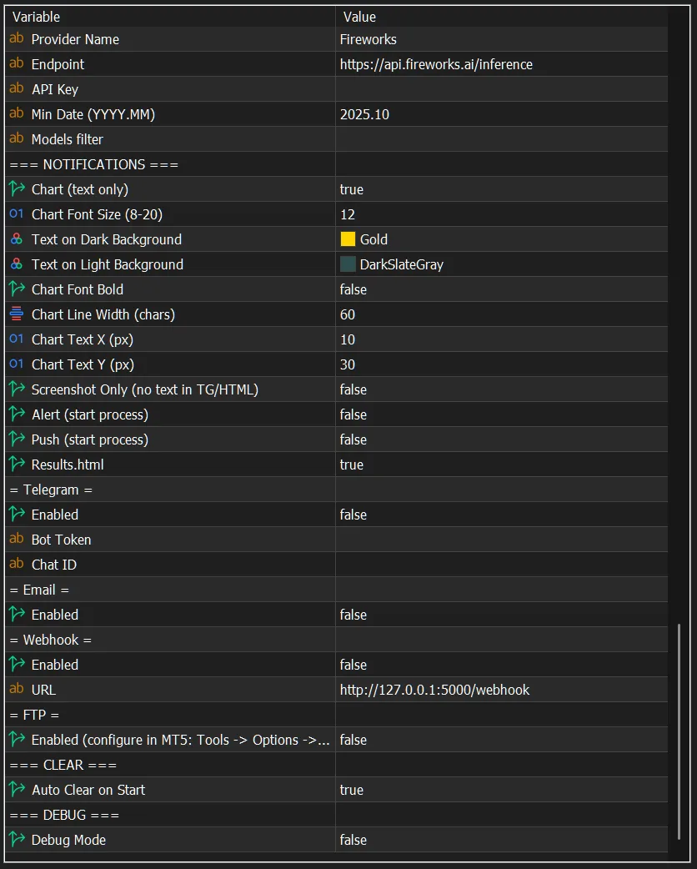Select the = Webhook = separator row
The width and height of the screenshot is (697, 869).
336,640
